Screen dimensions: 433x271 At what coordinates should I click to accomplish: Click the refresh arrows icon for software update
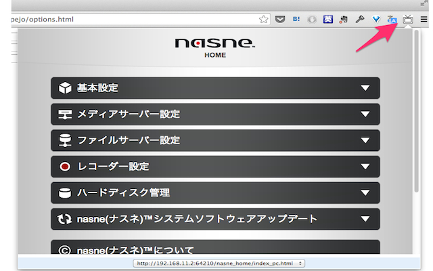pos(65,219)
